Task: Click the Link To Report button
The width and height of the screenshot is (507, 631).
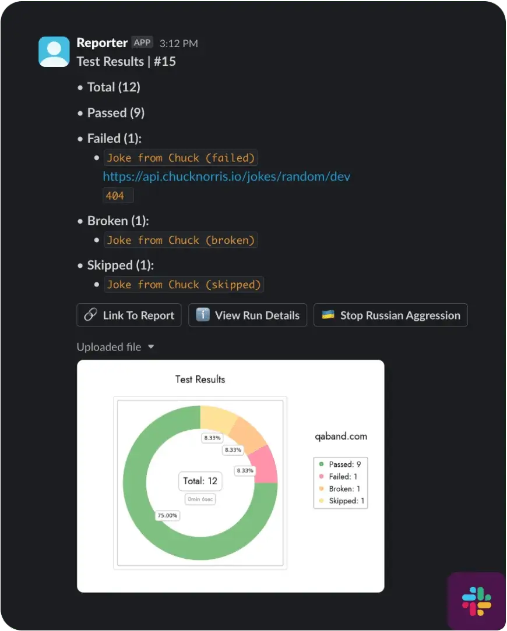Action: pos(129,315)
